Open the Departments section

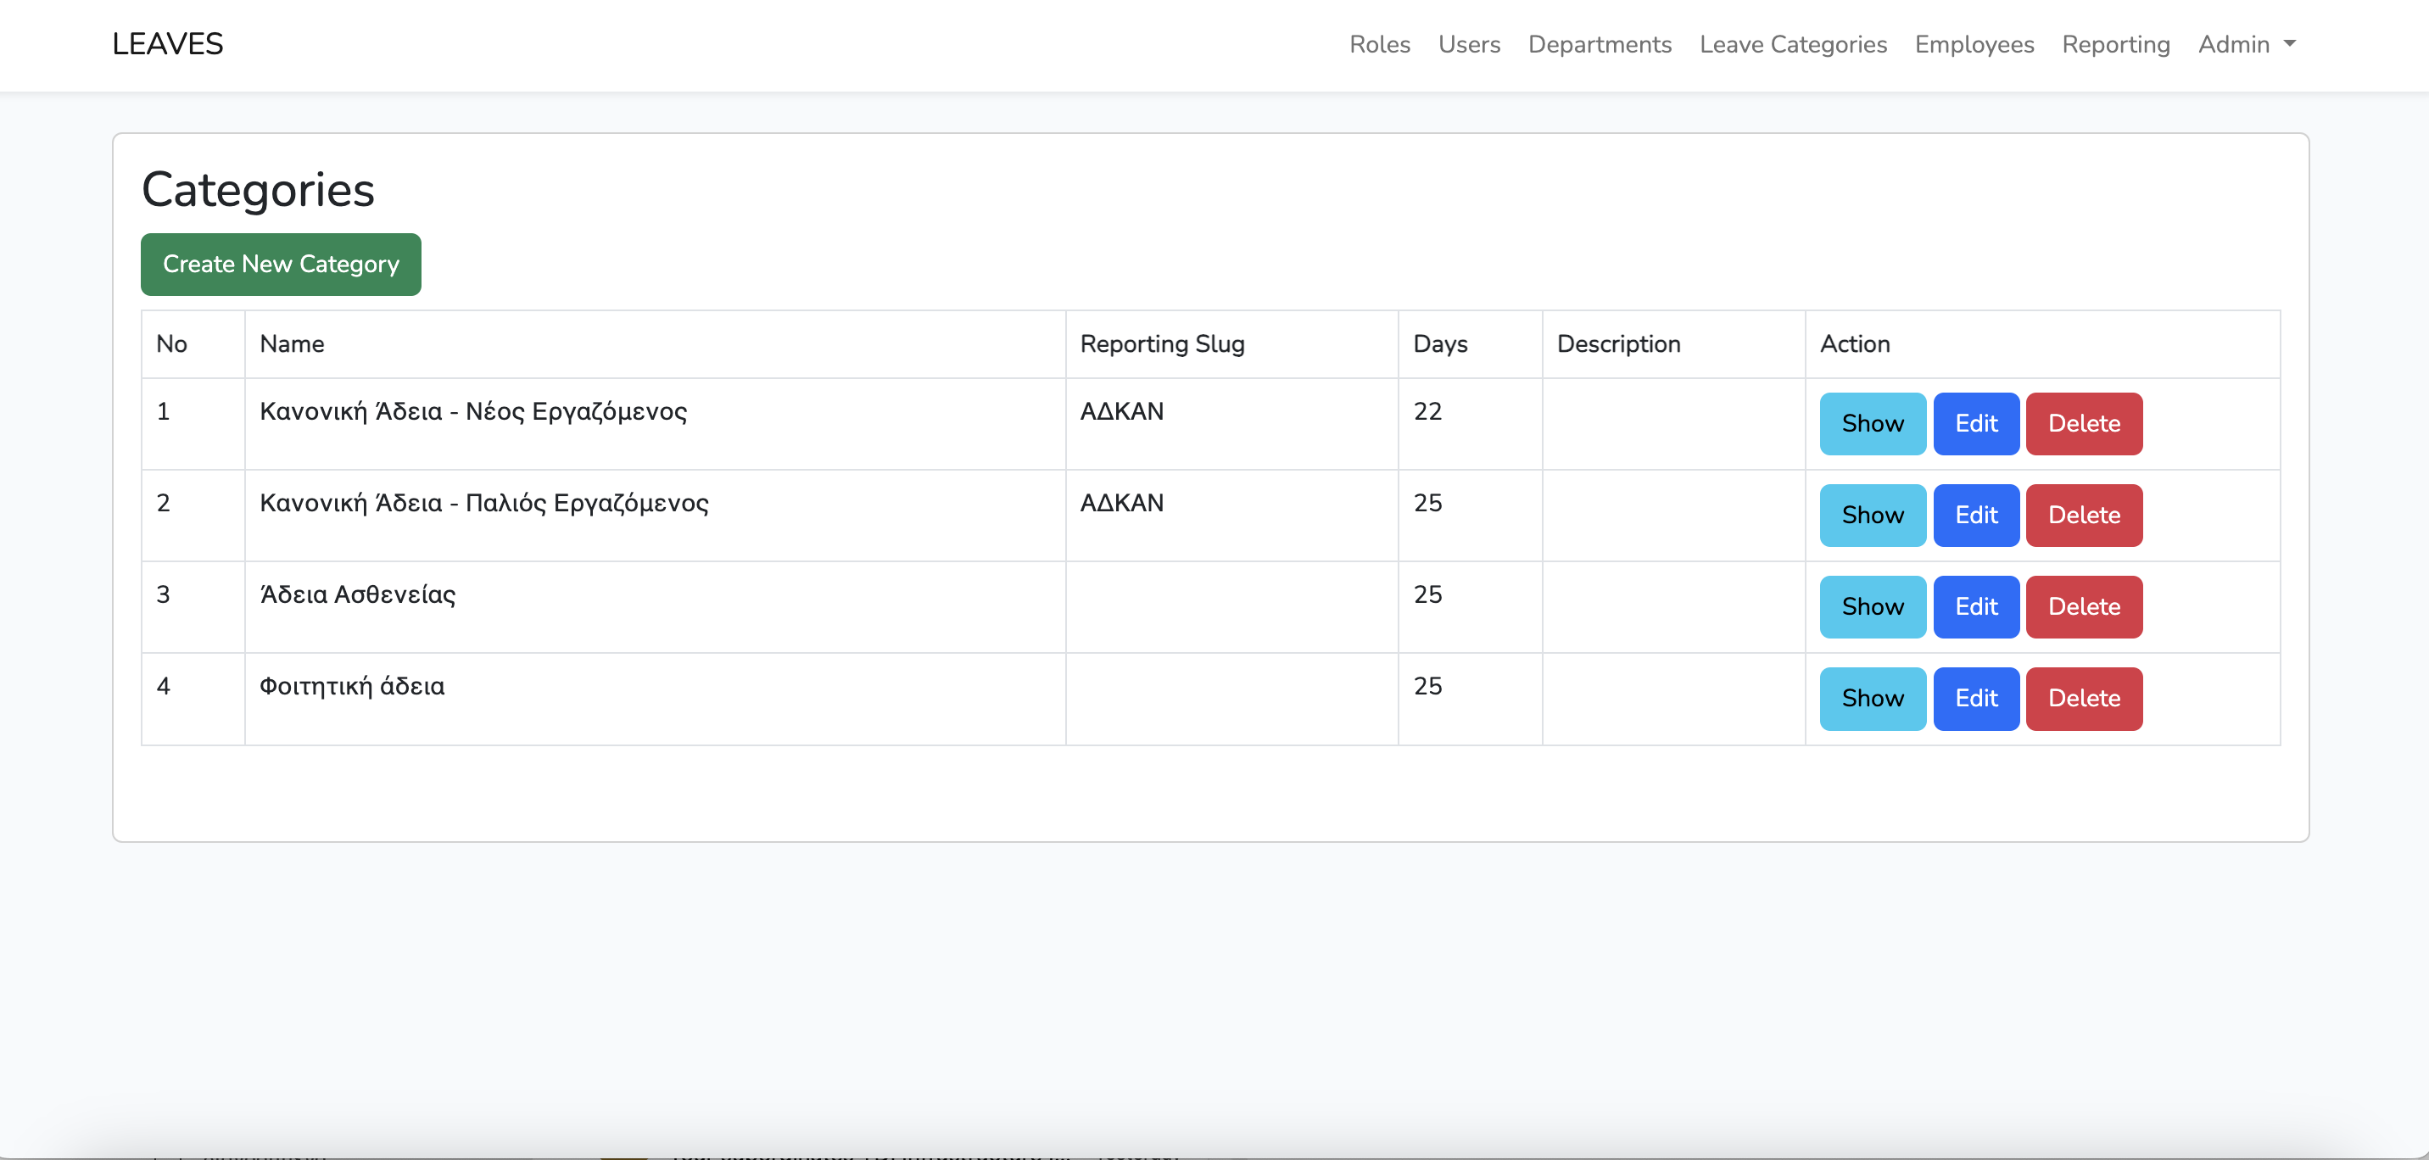point(1600,44)
